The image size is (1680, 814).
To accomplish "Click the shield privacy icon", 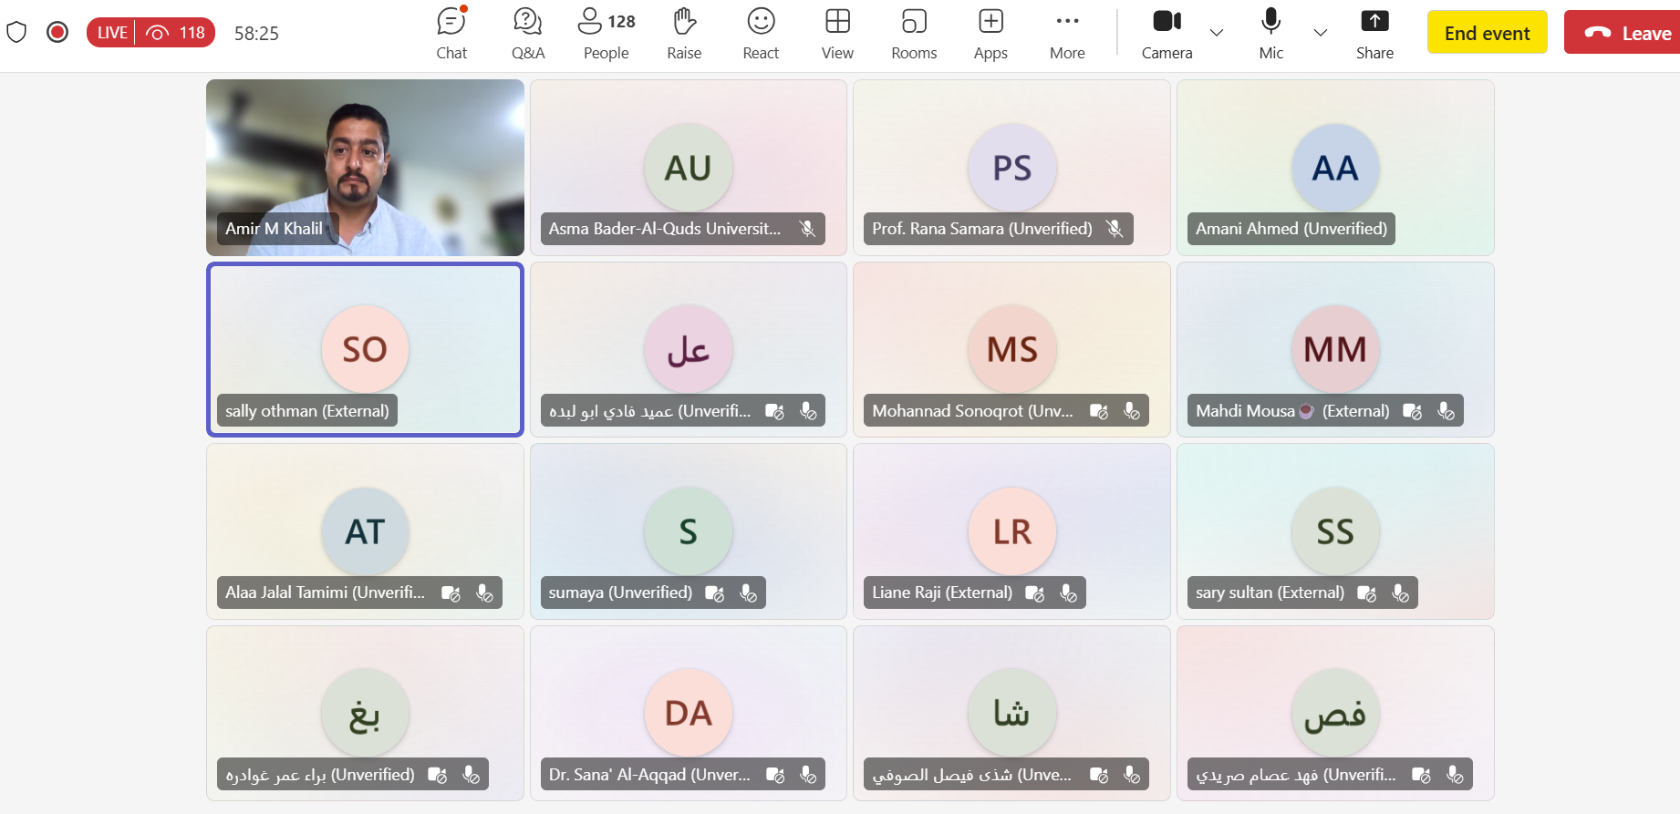I will click(x=16, y=33).
